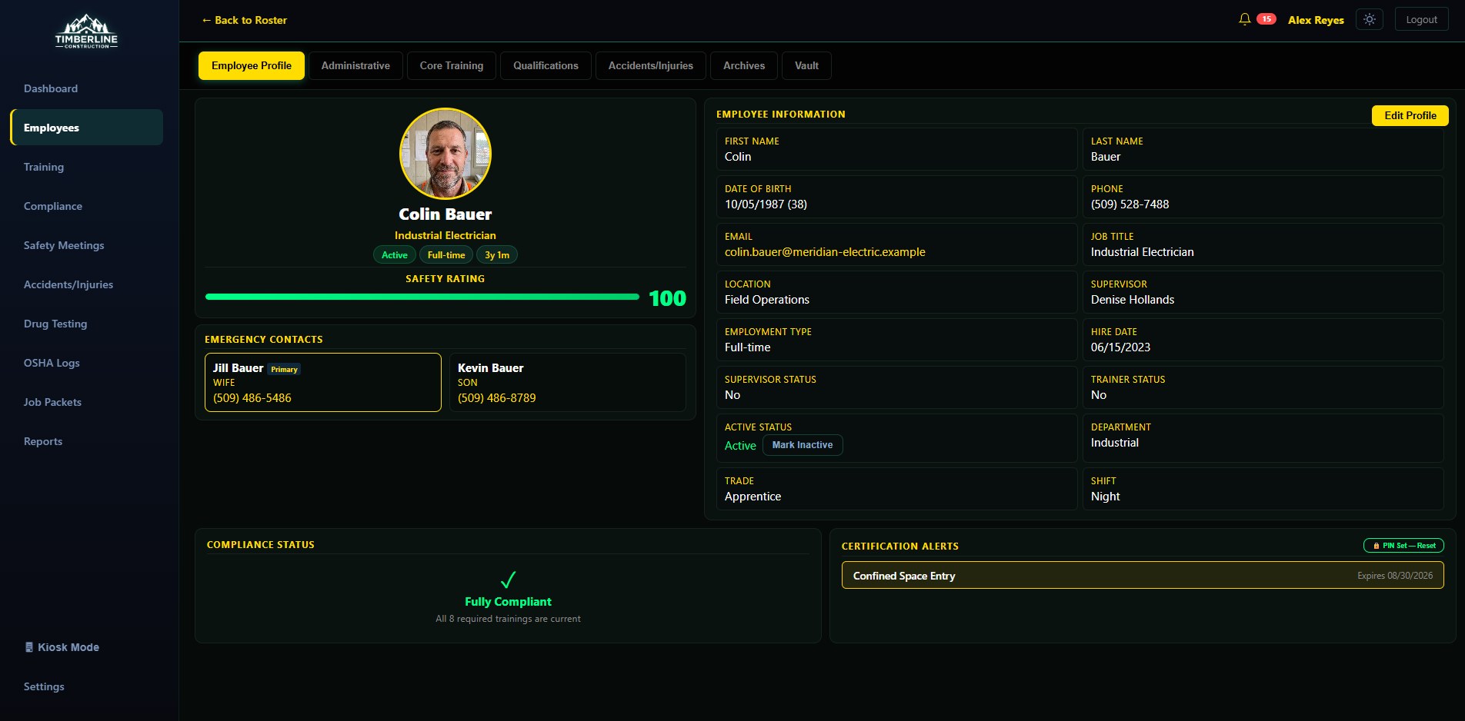Click the date of birth 10/05/1987 (38)
Screen dimensions: 1465x721
[766, 204]
